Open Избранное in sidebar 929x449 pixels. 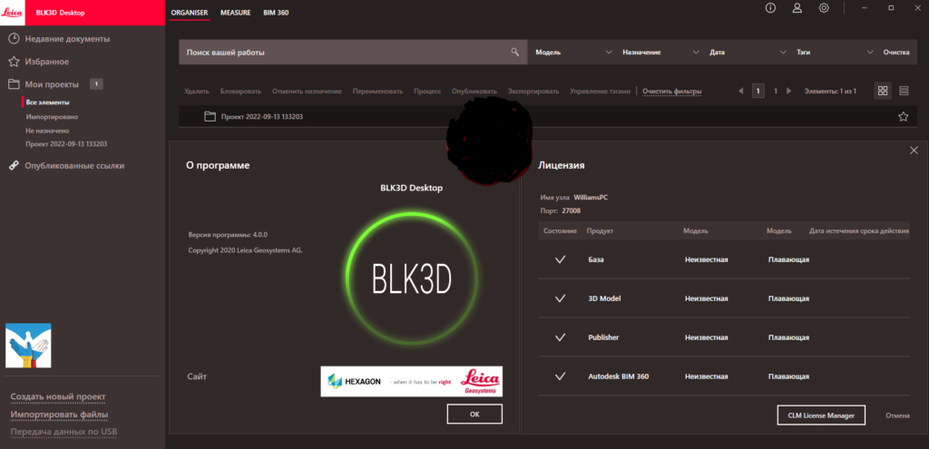(47, 62)
